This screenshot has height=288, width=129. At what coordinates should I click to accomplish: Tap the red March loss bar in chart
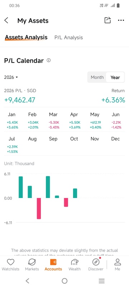pos(39,208)
